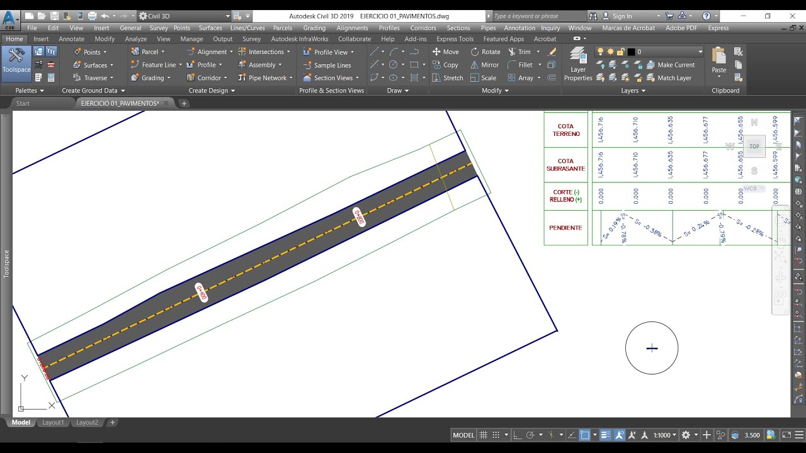Expand the Create Design panel

point(212,91)
